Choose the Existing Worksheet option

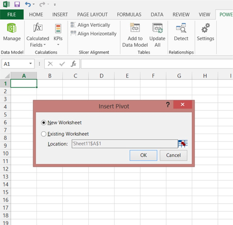(65, 134)
